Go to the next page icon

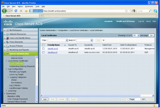tap(148, 99)
